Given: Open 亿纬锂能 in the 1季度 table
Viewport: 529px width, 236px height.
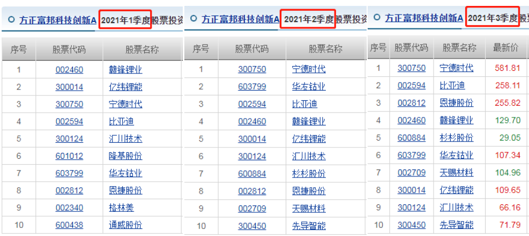Looking at the screenshot, I should 125,87.
